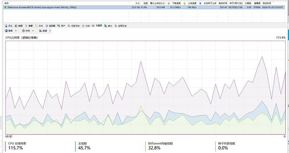This screenshot has height=153, width=289.
Task: Select the 流量图 tab
Action: coord(97,26)
